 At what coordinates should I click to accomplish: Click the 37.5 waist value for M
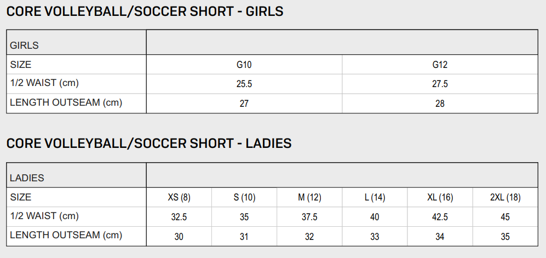point(309,217)
